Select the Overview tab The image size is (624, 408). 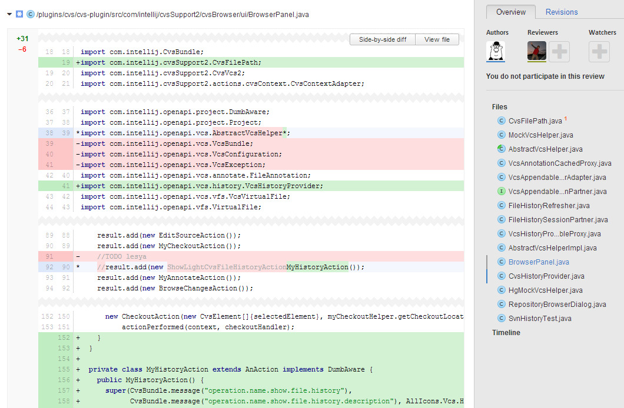pyautogui.click(x=510, y=12)
